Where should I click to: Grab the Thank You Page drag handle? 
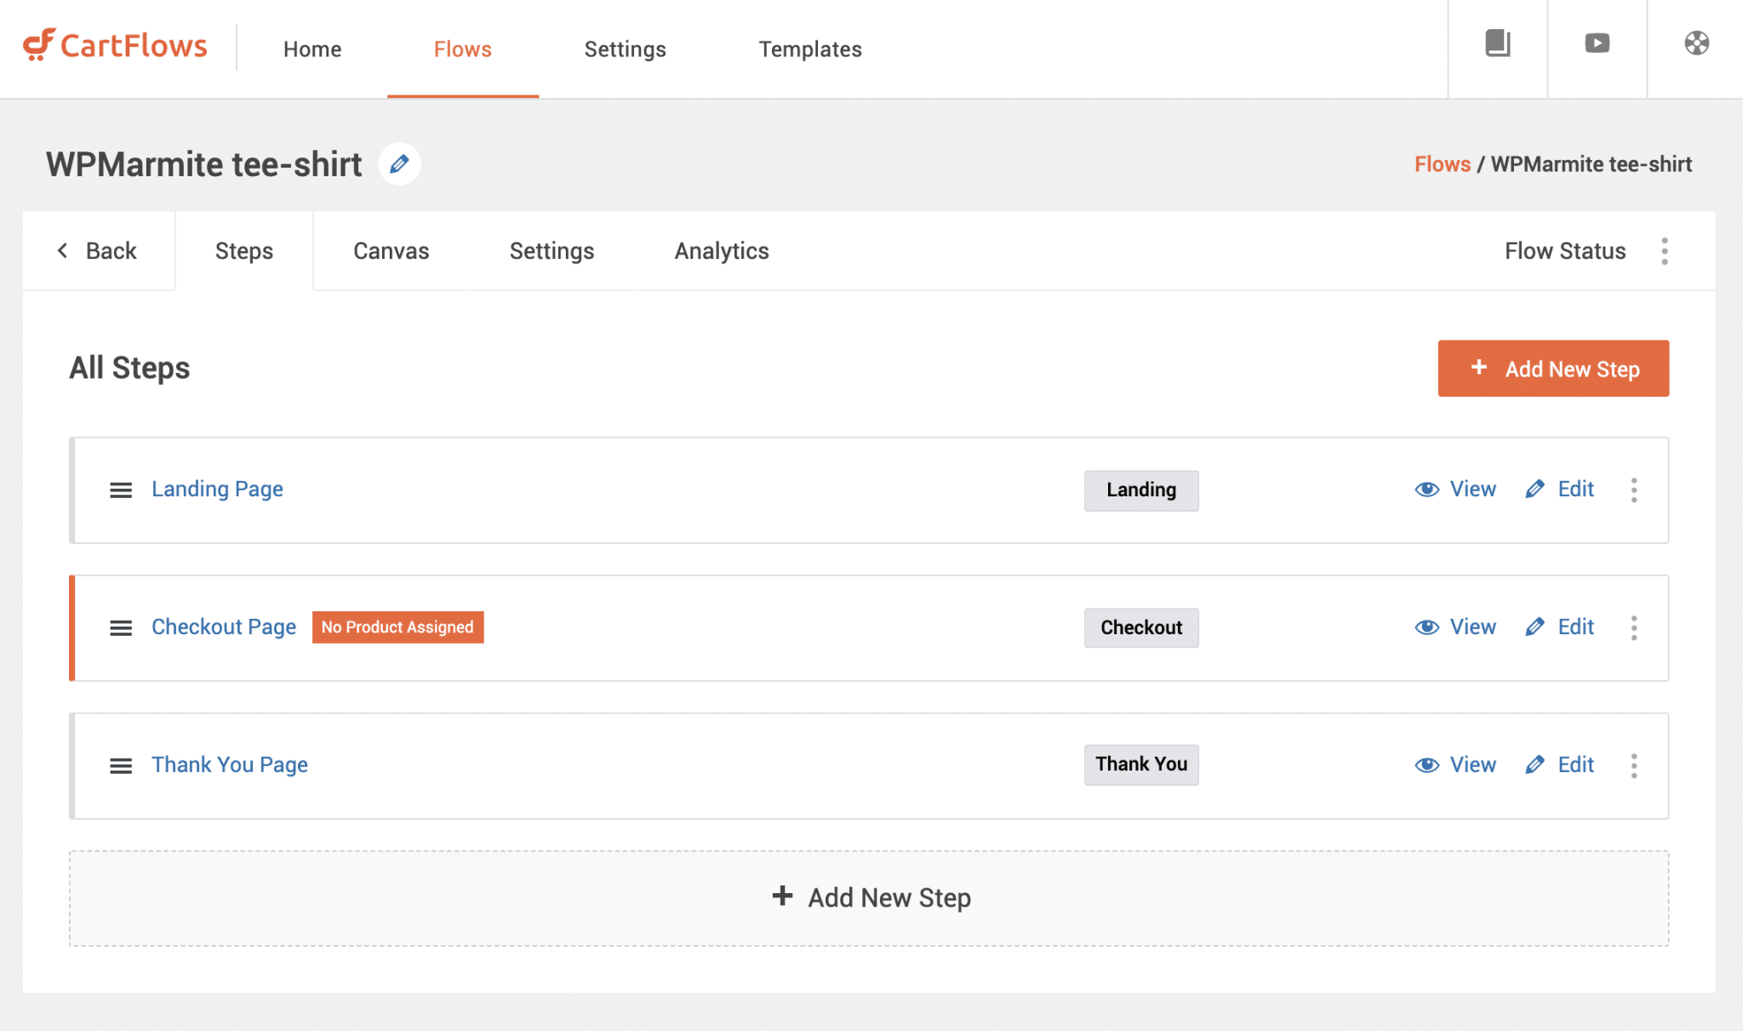pyautogui.click(x=121, y=766)
